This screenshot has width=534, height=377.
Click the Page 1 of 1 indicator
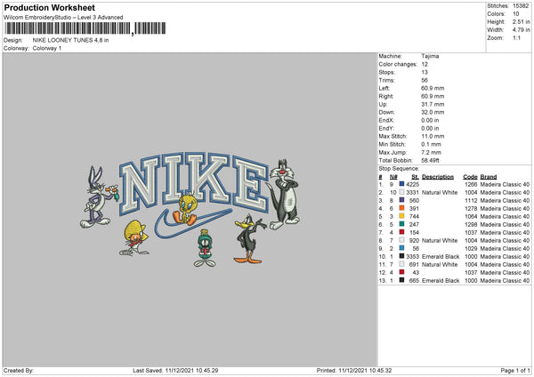tap(515, 370)
